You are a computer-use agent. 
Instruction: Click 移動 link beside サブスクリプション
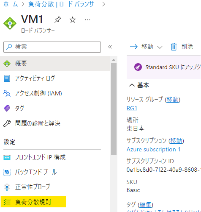(177, 141)
